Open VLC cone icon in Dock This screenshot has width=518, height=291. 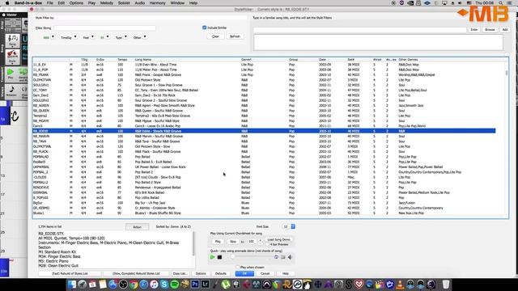400,284
